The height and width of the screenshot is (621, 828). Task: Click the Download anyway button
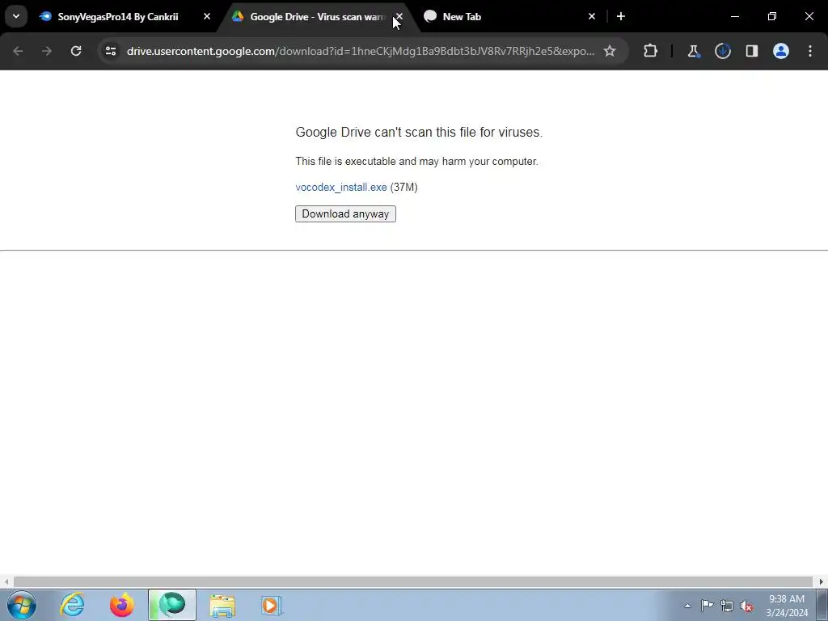click(x=345, y=213)
